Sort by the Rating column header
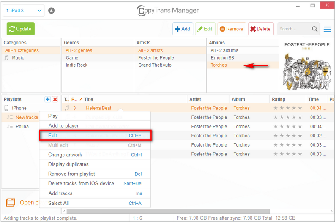The image size is (336, 223). click(288, 99)
